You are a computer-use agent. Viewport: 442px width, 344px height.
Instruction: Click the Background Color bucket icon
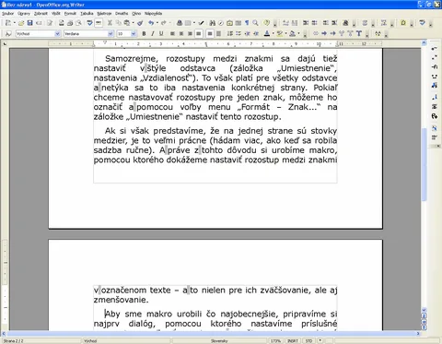coord(292,34)
